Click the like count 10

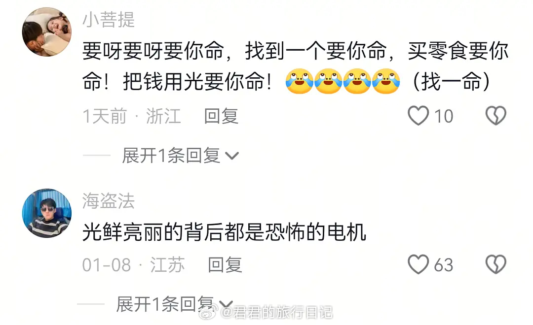coord(444,116)
